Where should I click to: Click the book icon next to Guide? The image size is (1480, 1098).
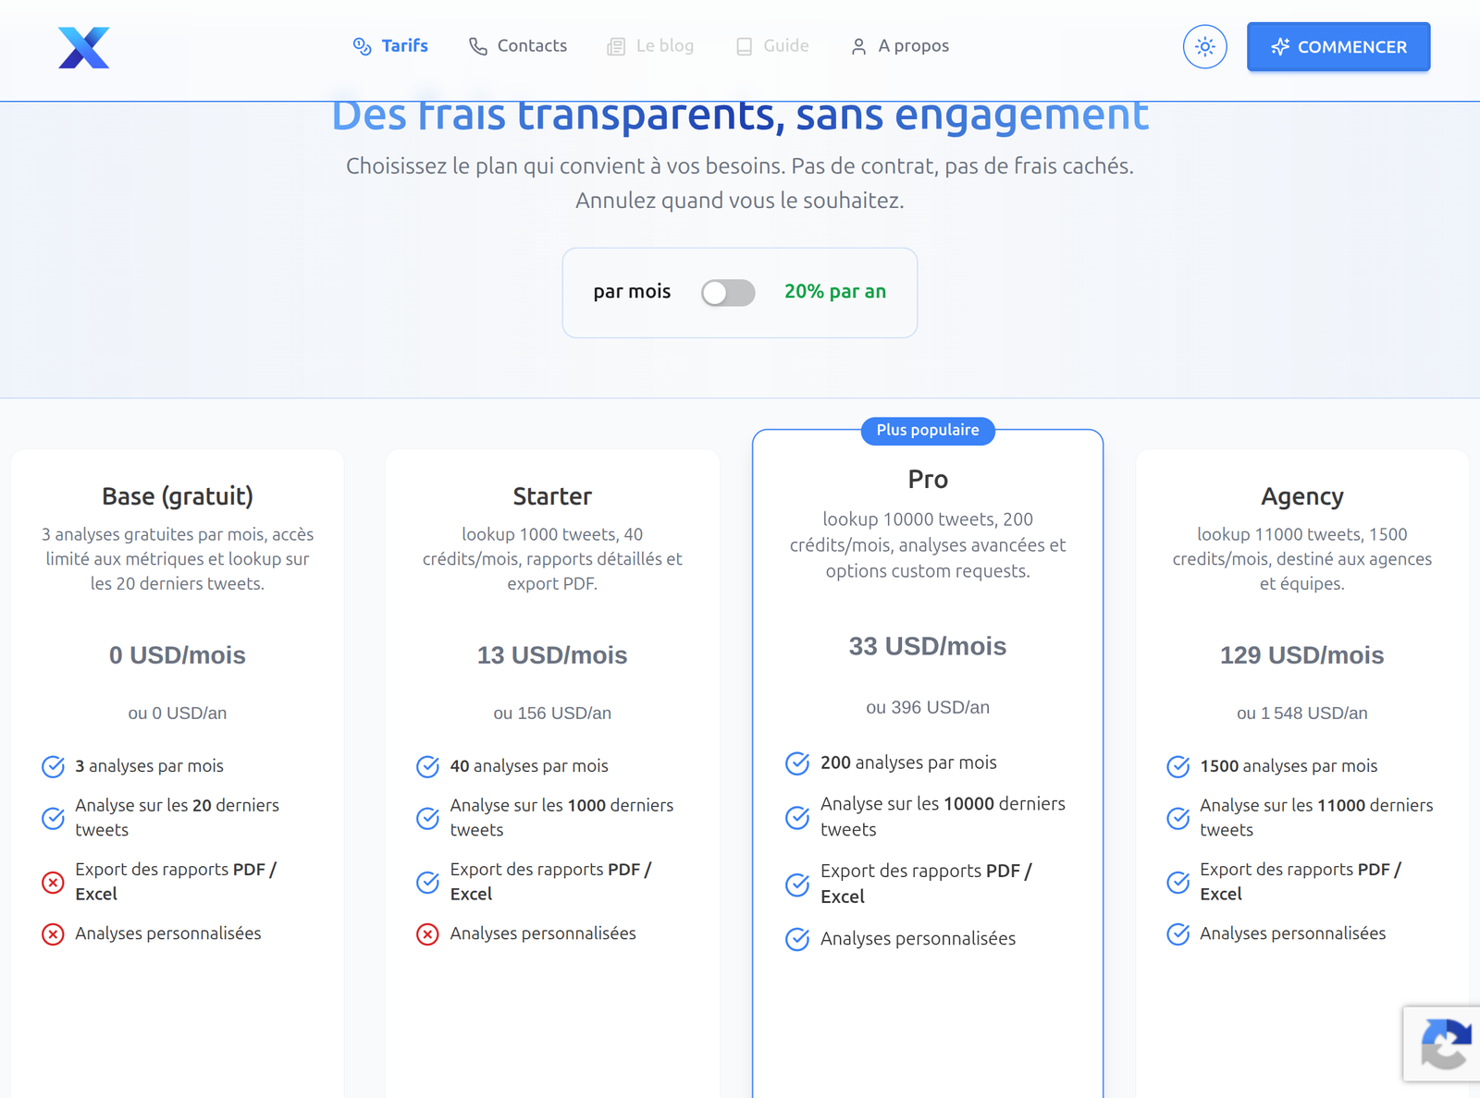pyautogui.click(x=744, y=46)
